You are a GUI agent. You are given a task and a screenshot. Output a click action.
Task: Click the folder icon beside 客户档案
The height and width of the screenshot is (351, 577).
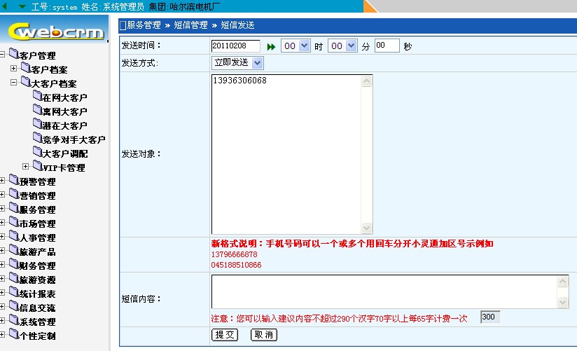[26, 69]
